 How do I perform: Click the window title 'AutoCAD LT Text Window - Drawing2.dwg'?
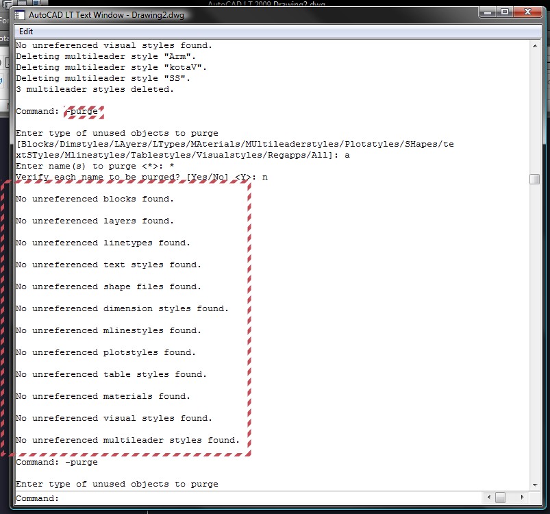[106, 15]
